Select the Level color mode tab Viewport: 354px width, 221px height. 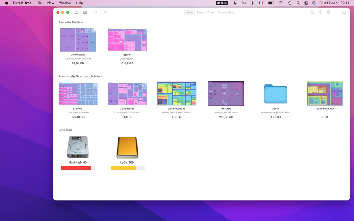189,12
